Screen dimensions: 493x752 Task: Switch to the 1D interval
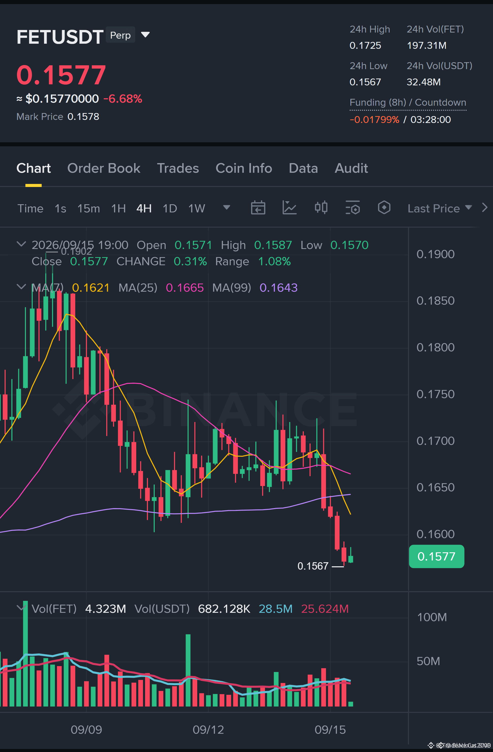170,208
